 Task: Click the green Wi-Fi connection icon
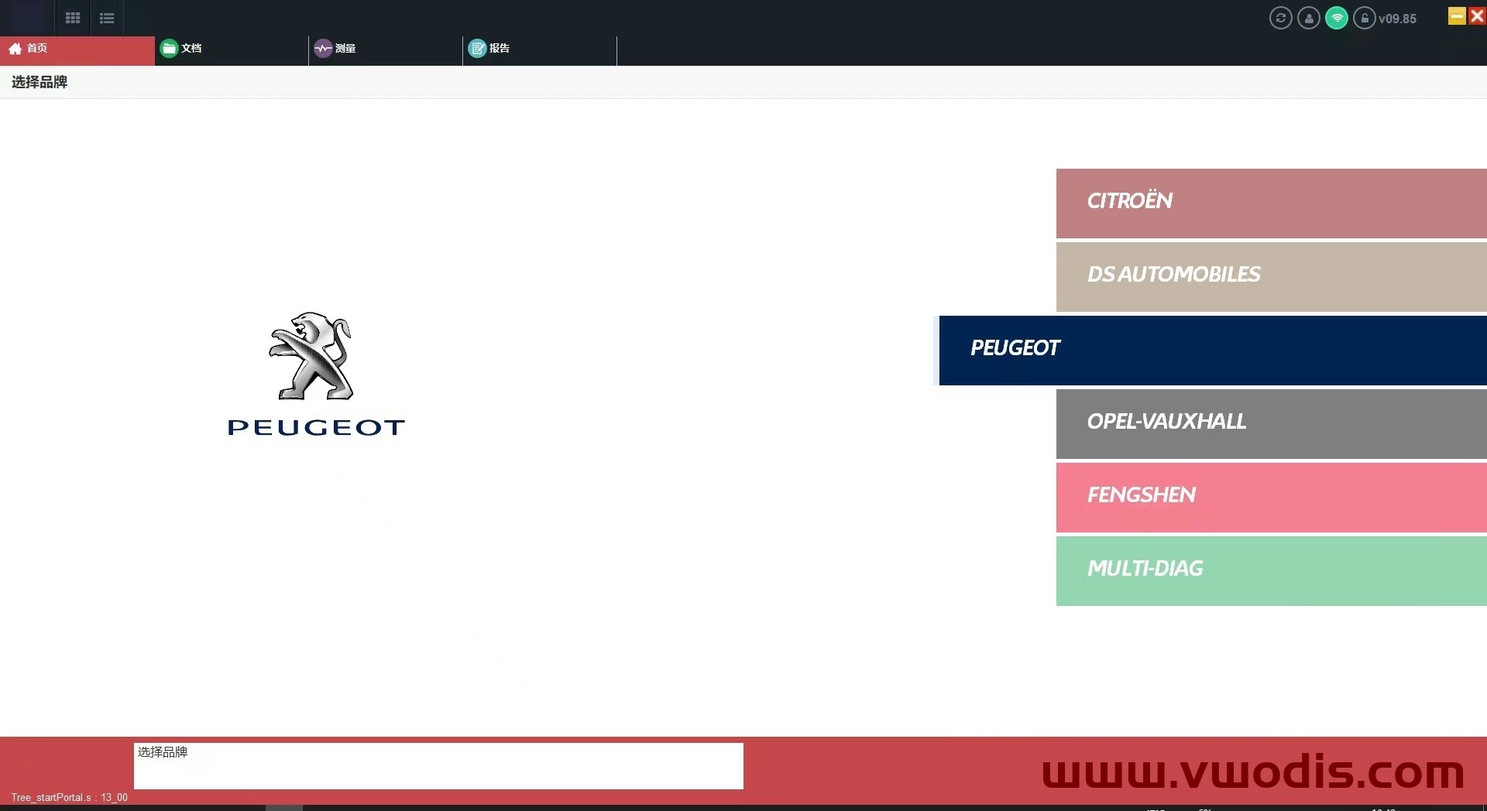pyautogui.click(x=1337, y=18)
